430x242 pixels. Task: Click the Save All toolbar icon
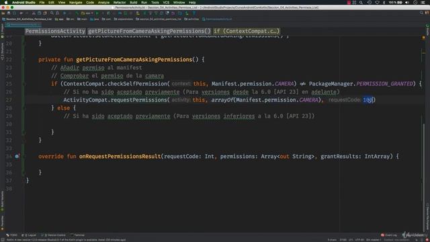pos(9,13)
